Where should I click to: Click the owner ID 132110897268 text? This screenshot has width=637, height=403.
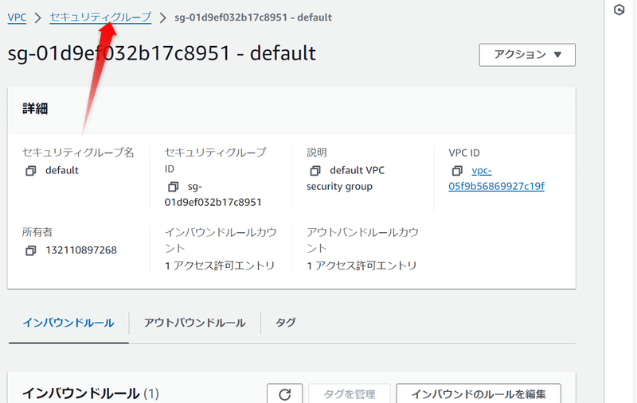click(x=81, y=250)
